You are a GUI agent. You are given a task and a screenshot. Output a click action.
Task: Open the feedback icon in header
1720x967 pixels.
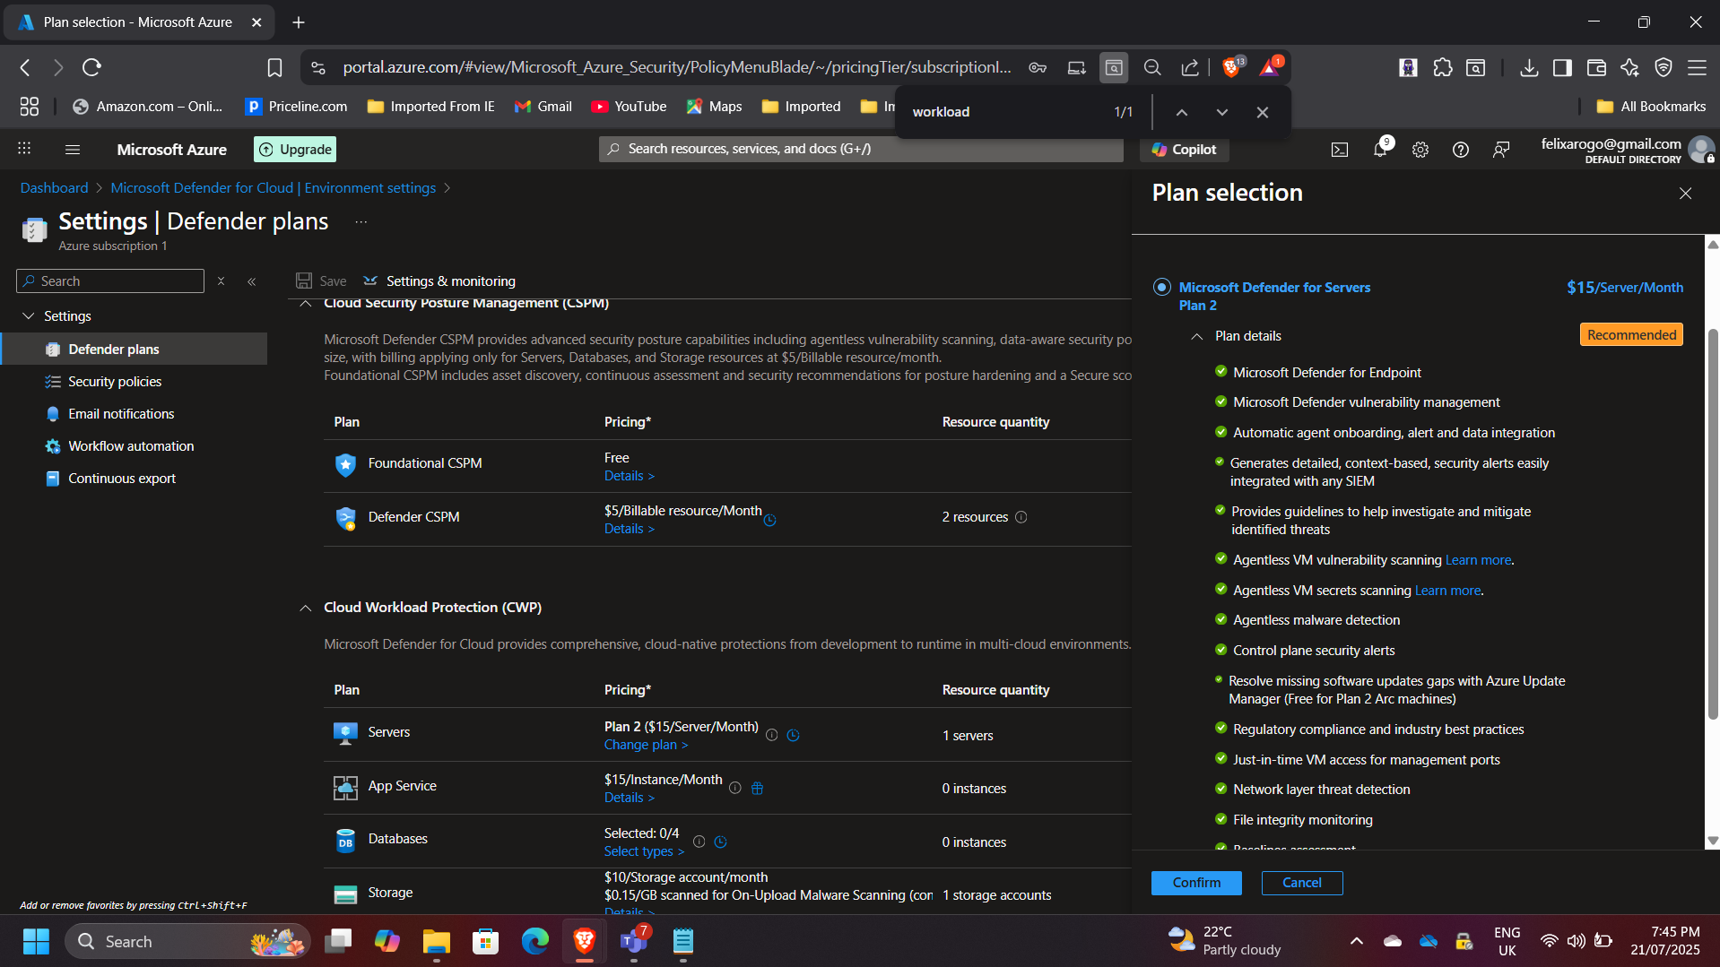coord(1500,150)
